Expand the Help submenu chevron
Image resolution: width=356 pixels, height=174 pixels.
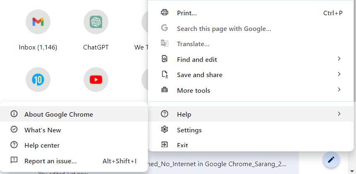pos(339,114)
